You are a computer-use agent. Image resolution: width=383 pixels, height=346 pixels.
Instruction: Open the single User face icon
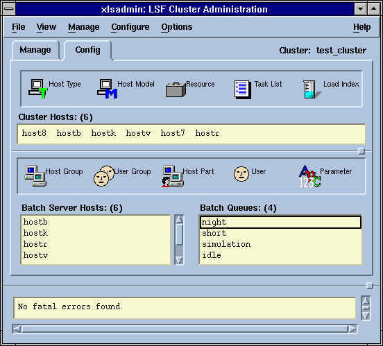pos(241,174)
